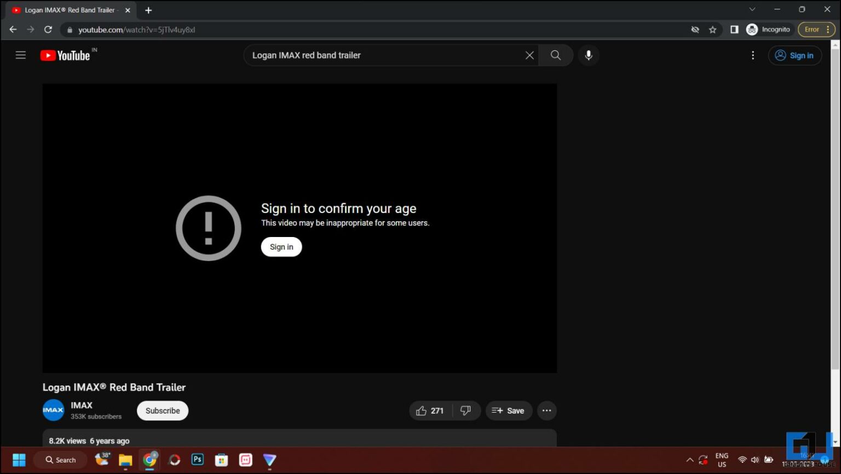Open the IMAX channel avatar
This screenshot has width=841, height=474.
click(x=54, y=410)
